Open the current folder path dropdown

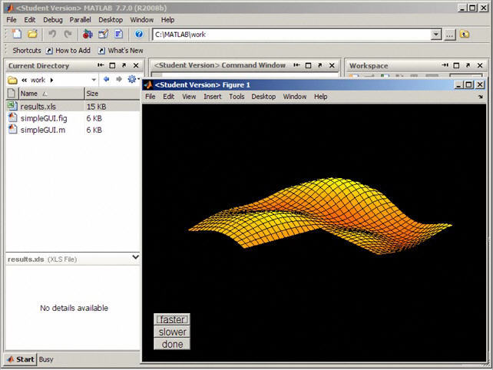[x=436, y=35]
